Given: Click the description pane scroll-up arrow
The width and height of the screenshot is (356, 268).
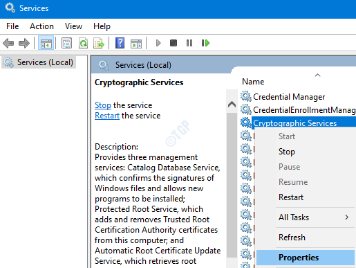Looking at the screenshot, I should pos(232,105).
